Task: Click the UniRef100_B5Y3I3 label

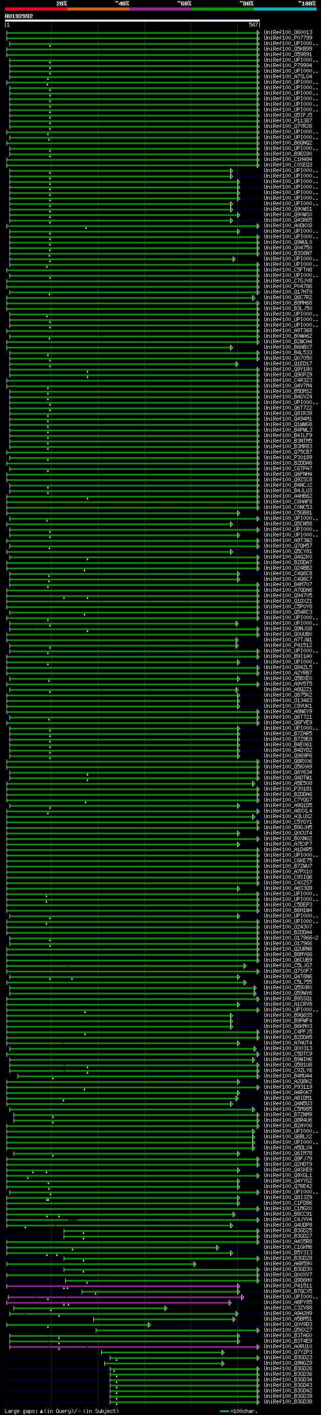Action: pyautogui.click(x=288, y=1252)
